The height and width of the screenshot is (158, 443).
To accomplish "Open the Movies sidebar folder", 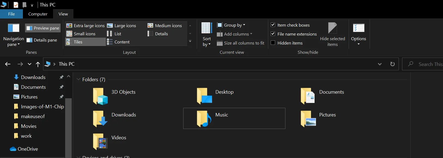I will [29, 126].
